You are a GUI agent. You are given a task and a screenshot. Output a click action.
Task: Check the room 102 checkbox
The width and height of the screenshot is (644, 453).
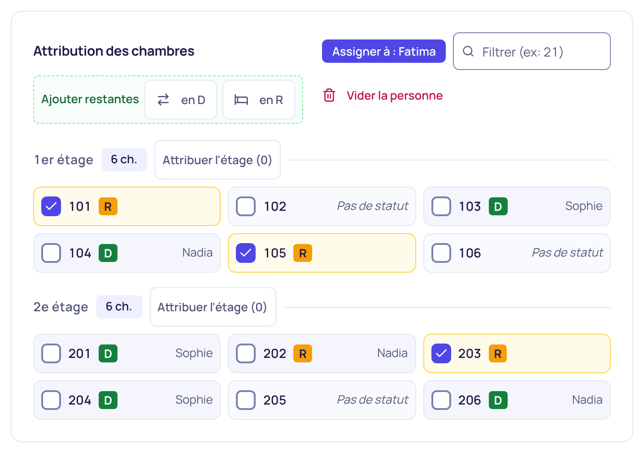pyautogui.click(x=246, y=206)
